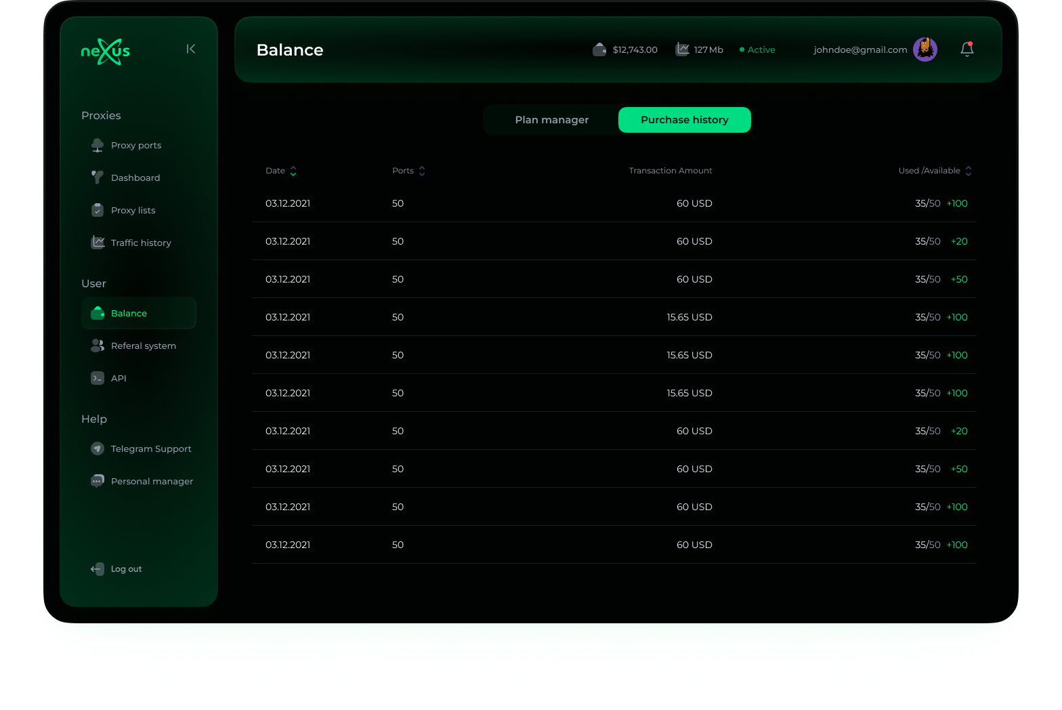Click the Dashboard icon in sidebar
The image size is (1062, 710).
[x=98, y=177]
